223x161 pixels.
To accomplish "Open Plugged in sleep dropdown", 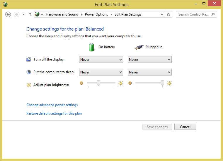I will point(150,72).
